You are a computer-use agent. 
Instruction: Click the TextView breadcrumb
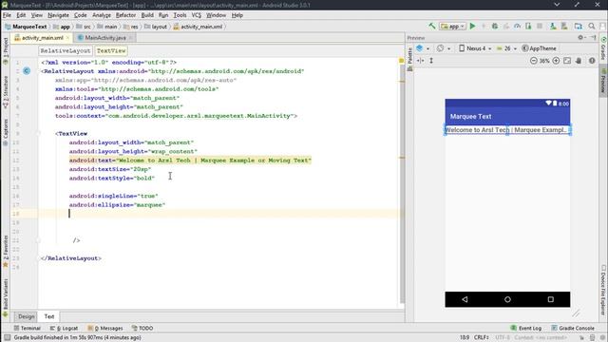click(111, 50)
